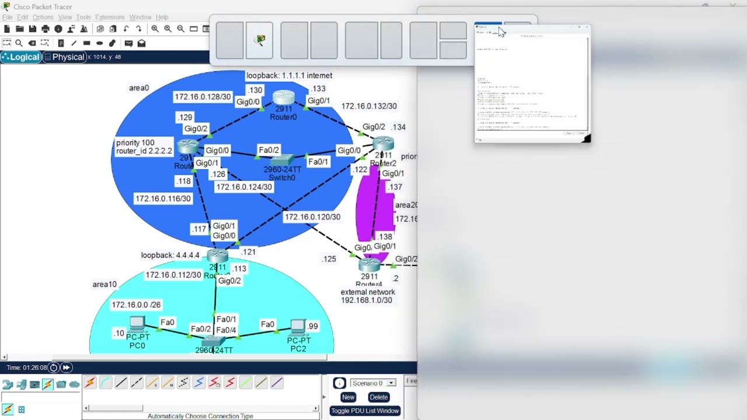This screenshot has width=747, height=420.
Task: Pick the Select tool in second toolbar
Action: 7,43
